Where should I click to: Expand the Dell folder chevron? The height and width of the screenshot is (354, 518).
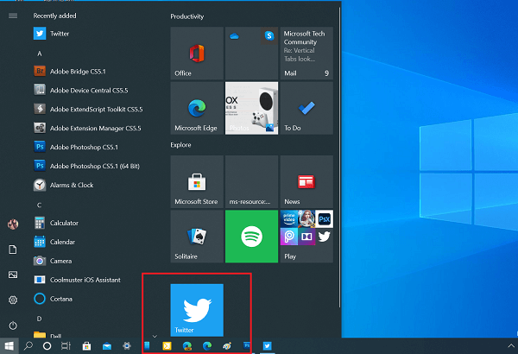click(x=155, y=336)
